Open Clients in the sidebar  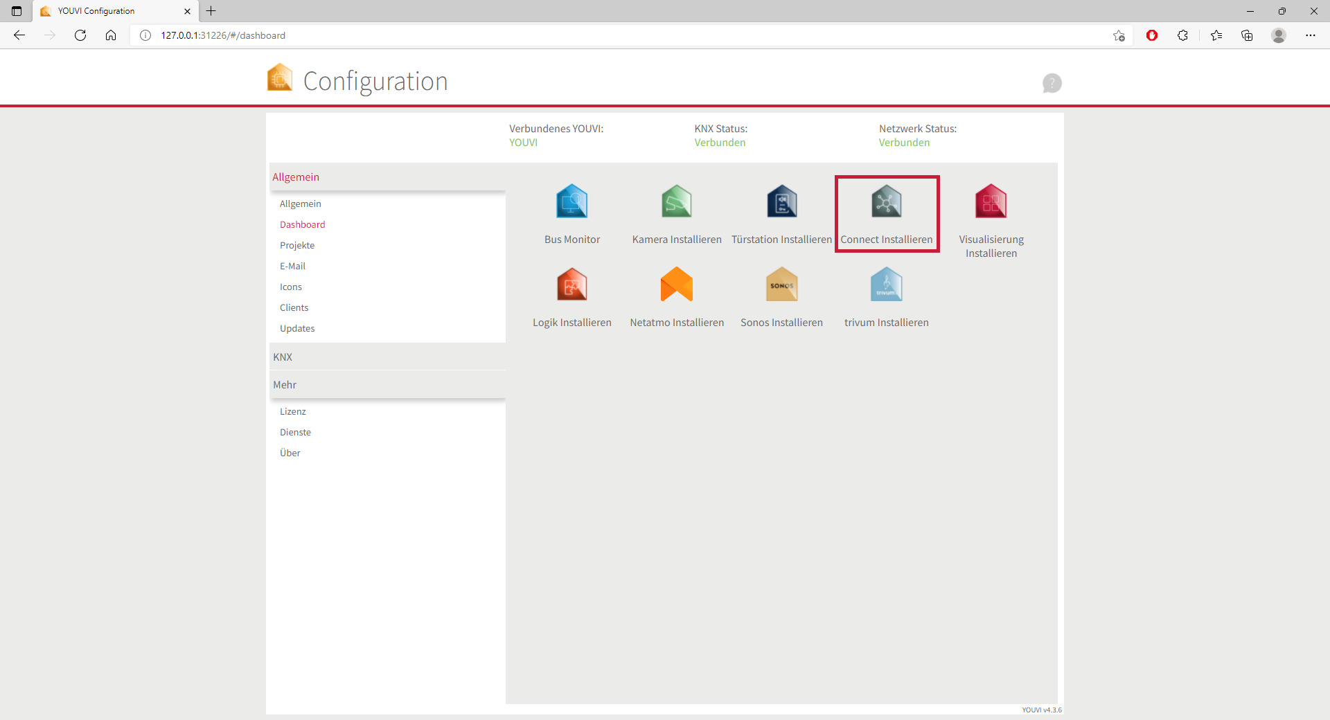pyautogui.click(x=294, y=307)
